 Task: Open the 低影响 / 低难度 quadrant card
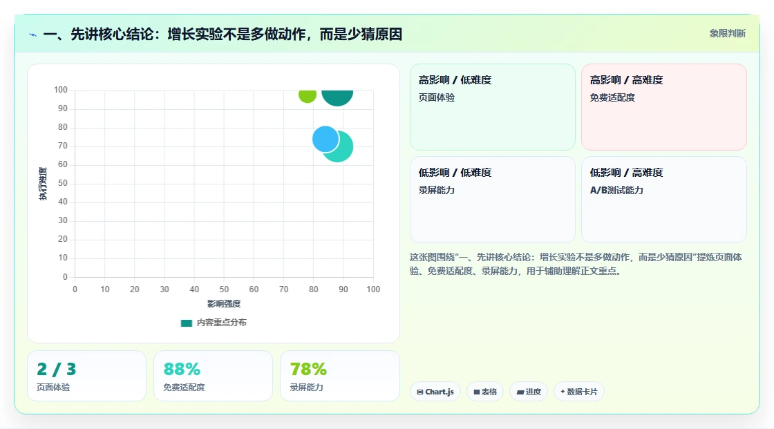click(493, 200)
